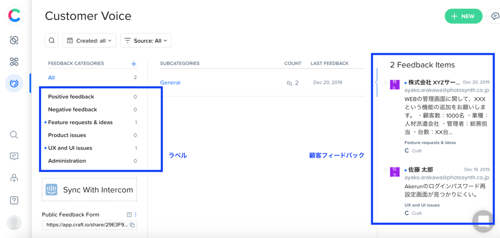500x238 pixels.
Task: Open the Public Feedback Form help icon
Action: click(129, 215)
